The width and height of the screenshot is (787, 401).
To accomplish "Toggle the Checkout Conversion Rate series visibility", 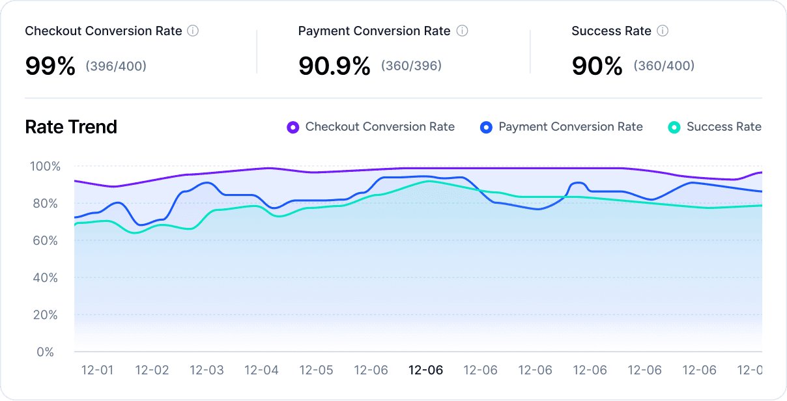I will 379,126.
